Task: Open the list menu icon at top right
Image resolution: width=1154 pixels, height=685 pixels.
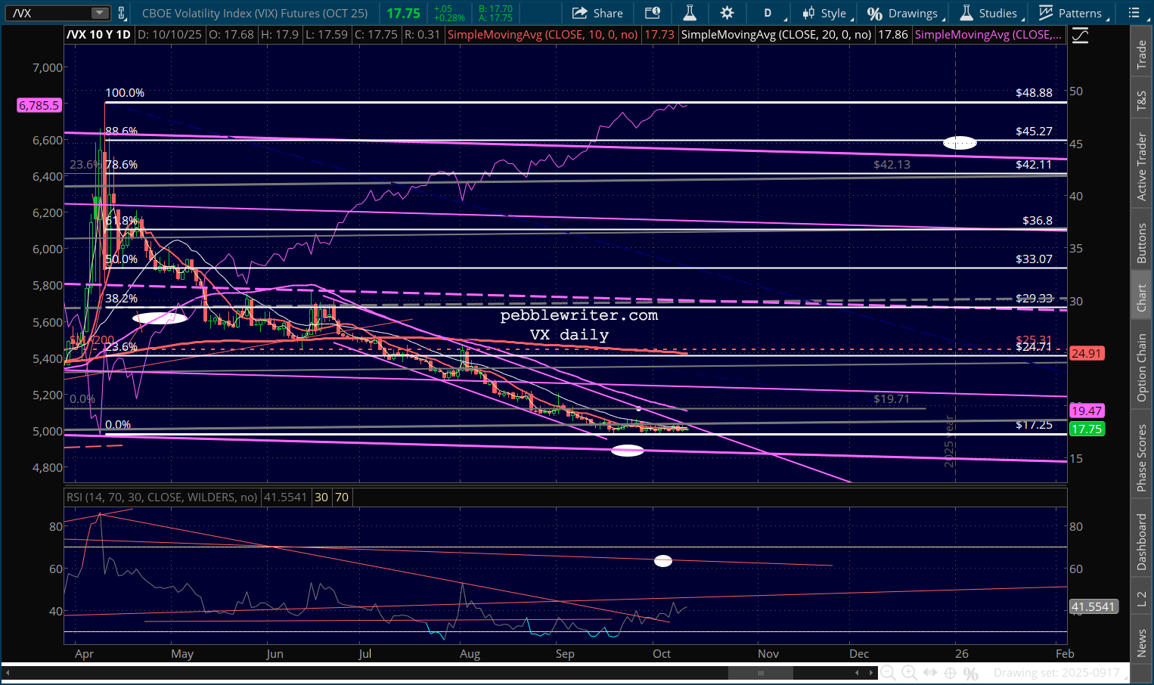Action: [1134, 13]
